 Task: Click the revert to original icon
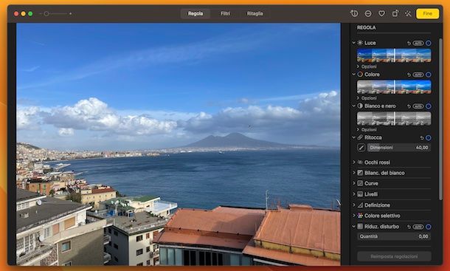pyautogui.click(x=354, y=13)
